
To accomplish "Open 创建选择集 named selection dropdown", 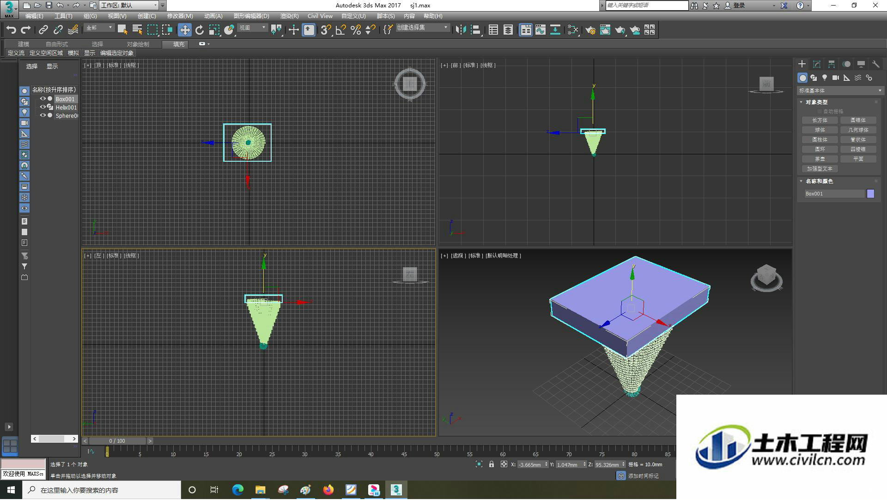I will (422, 28).
